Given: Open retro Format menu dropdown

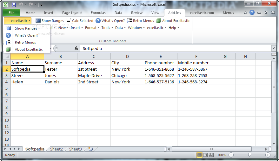Looking at the screenshot, I should pyautogui.click(x=92, y=28).
